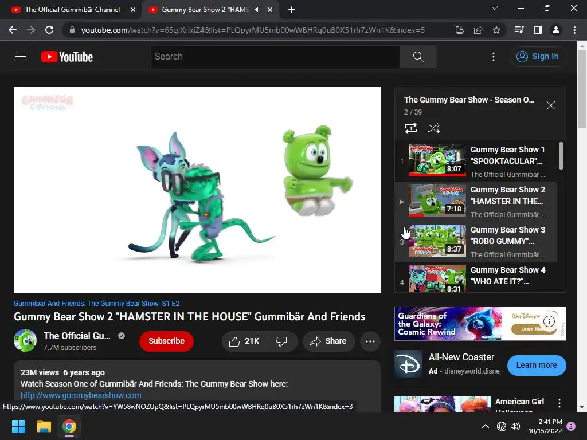Toggle shuffle playlist icon

pos(433,128)
